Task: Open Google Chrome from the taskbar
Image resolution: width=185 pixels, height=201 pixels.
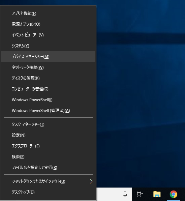Action: tap(174, 194)
